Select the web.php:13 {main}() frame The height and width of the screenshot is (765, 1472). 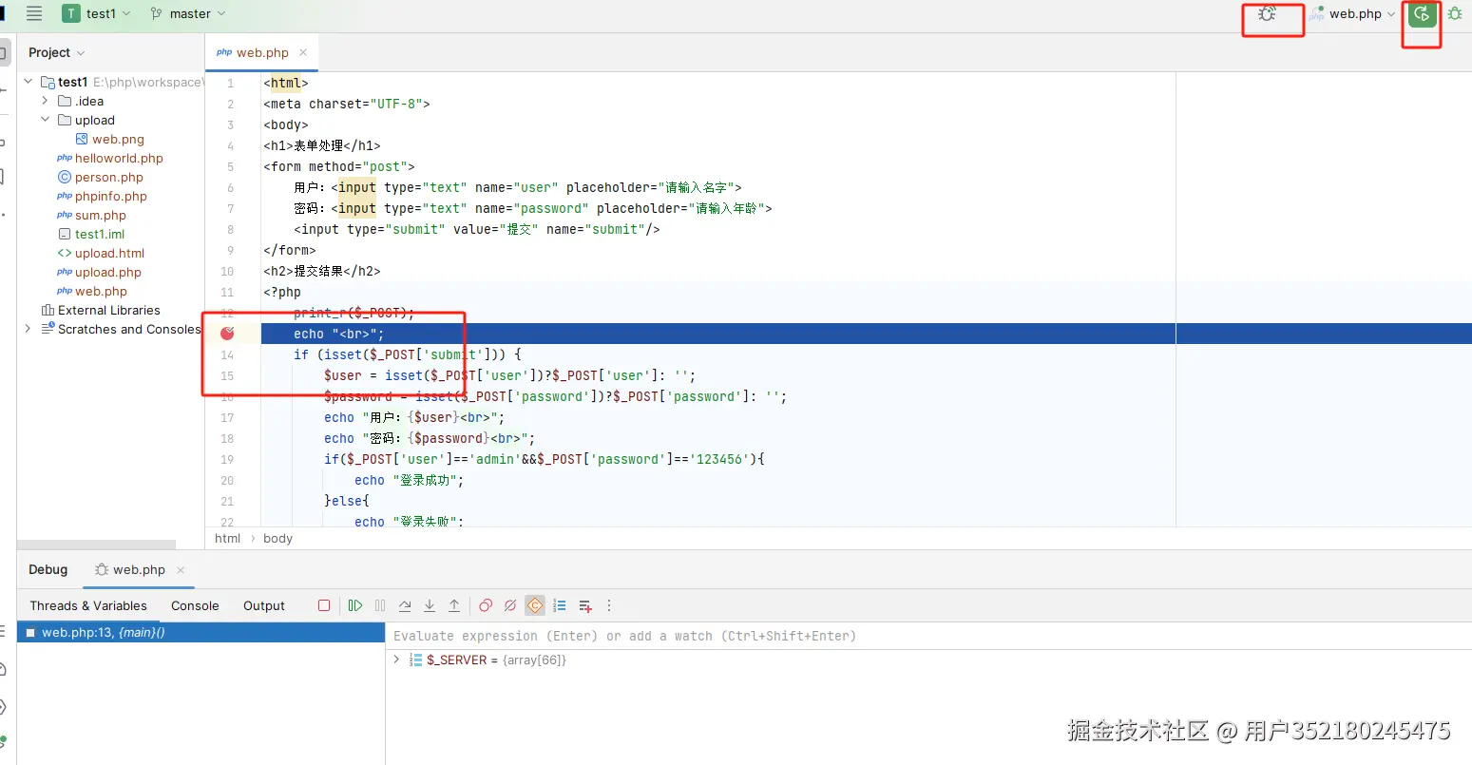point(201,632)
